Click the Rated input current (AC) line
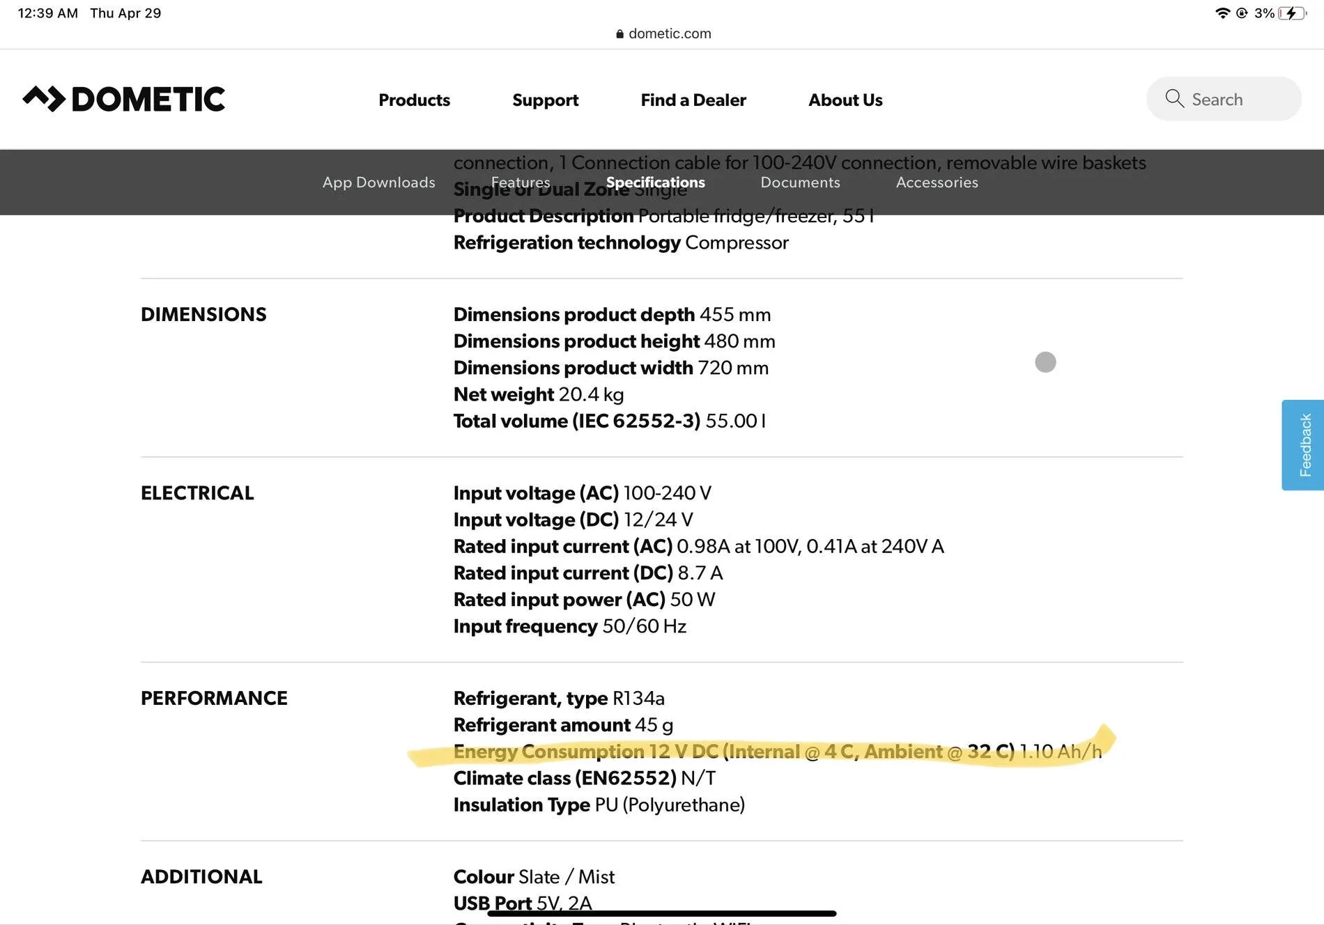The height and width of the screenshot is (925, 1324). [x=699, y=546]
